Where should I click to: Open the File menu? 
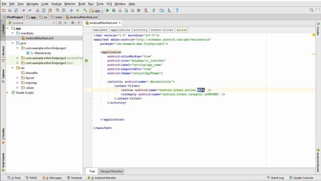click(x=4, y=4)
